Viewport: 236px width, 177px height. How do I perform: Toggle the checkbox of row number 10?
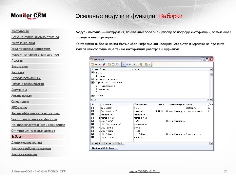pos(92,137)
